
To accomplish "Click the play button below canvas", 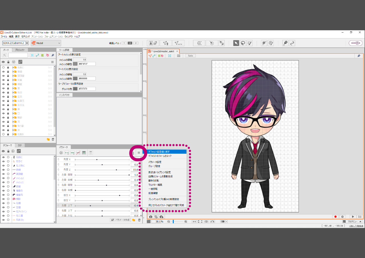I will pyautogui.click(x=353, y=217).
